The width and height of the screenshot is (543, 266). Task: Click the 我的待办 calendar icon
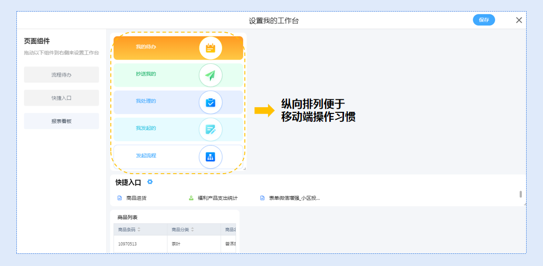[x=211, y=48]
